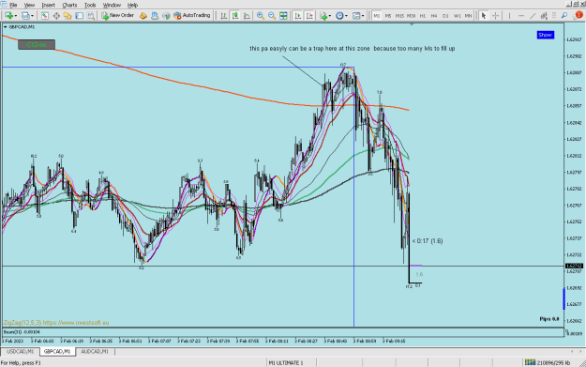Click the globe signals icon left of AutoTrading
586x367 pixels.
pos(166,16)
